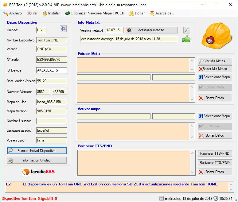Screen dimensions: 238x202
Task: Click Parchear TTS/PND button
Action: point(215,153)
